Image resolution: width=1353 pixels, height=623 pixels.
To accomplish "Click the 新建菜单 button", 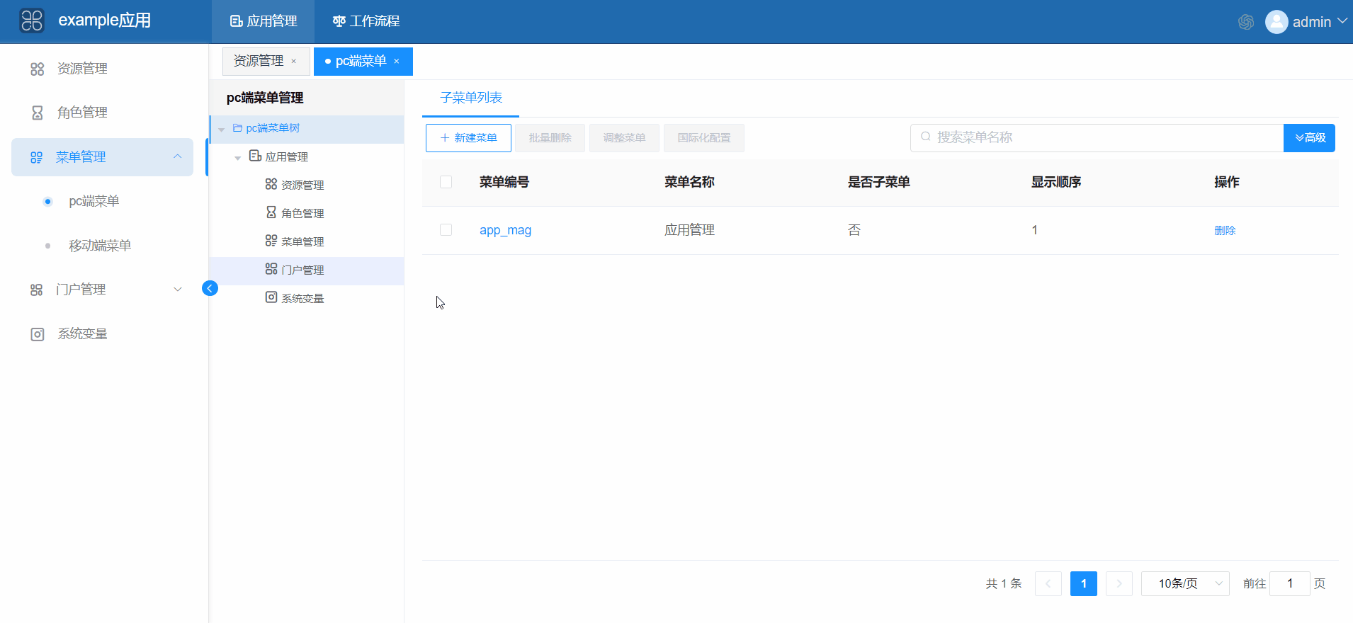I will [x=468, y=138].
